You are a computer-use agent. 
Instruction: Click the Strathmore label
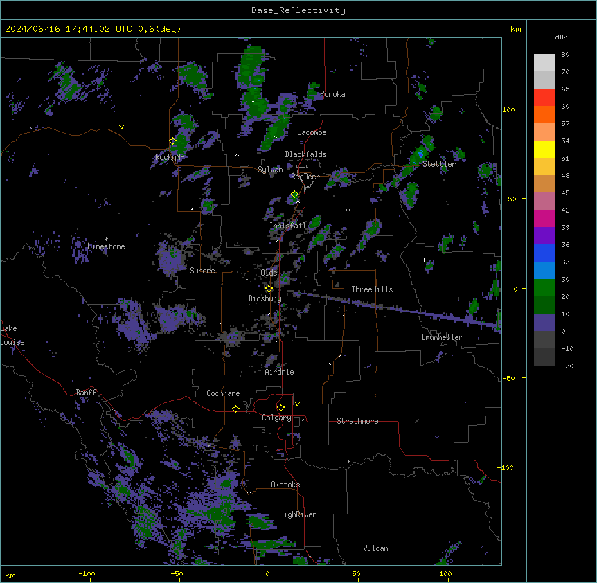click(x=357, y=421)
